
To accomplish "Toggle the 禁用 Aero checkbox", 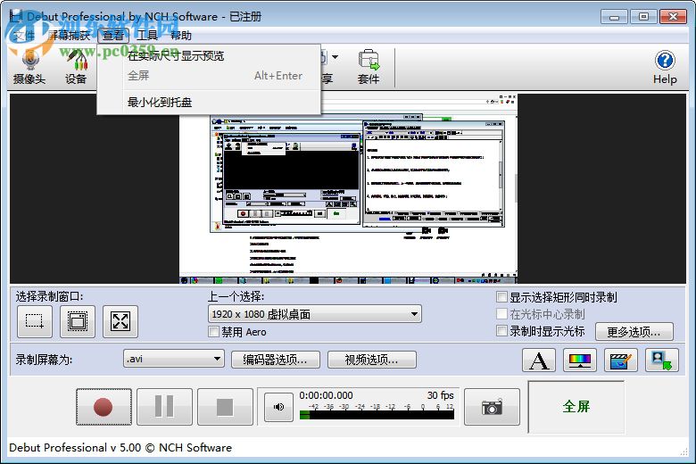I will tap(214, 332).
